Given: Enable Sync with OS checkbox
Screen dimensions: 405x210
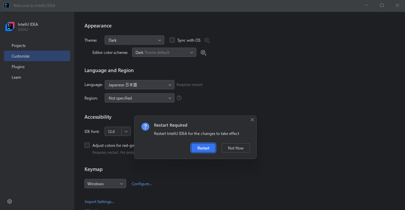Looking at the screenshot, I should tap(172, 40).
